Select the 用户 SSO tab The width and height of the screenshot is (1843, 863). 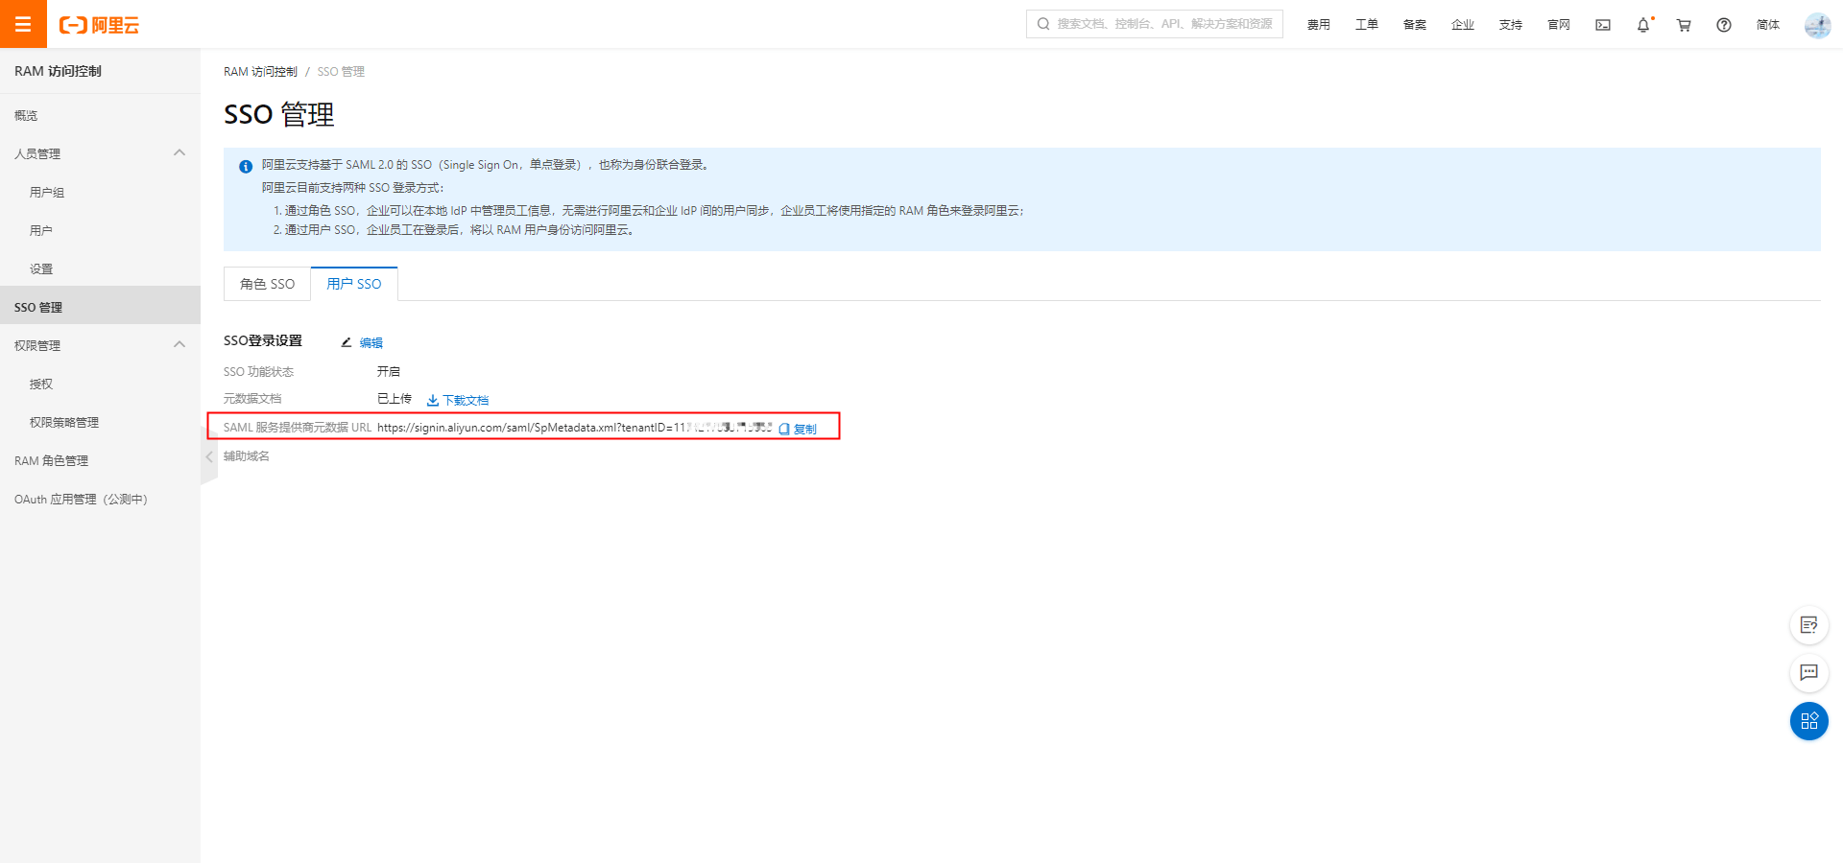tap(354, 284)
